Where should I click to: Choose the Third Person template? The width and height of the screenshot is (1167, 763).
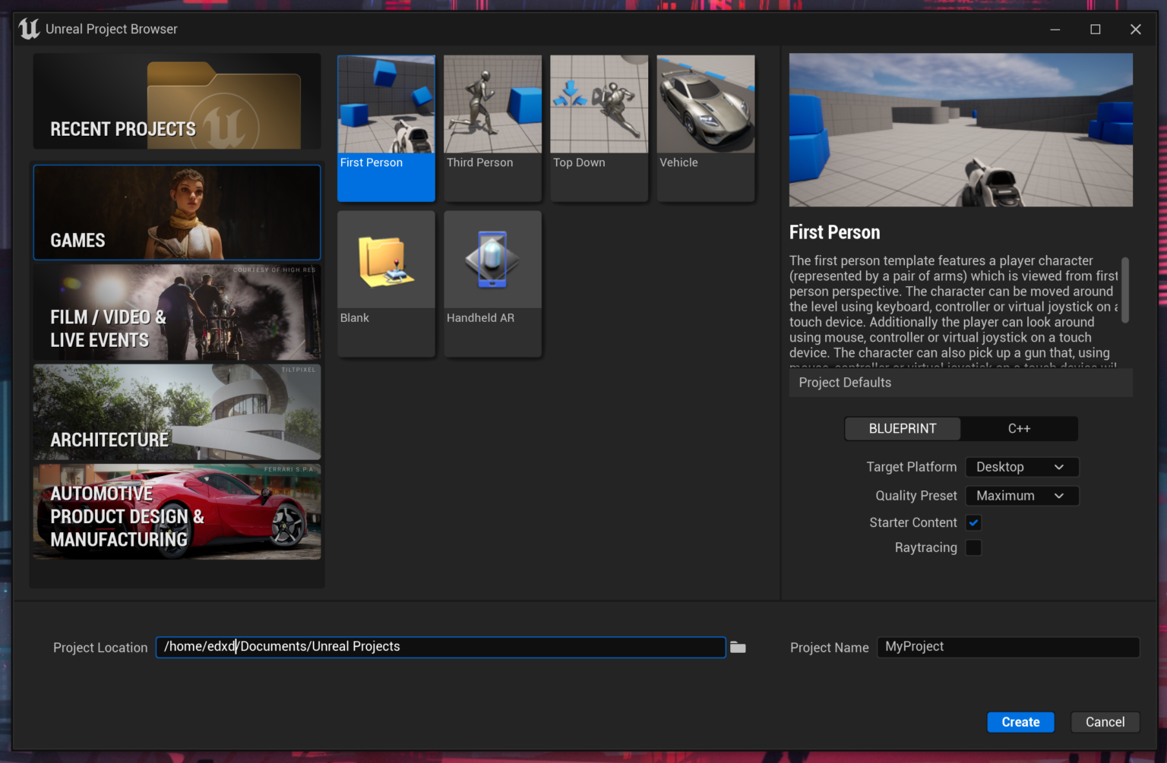tap(492, 105)
